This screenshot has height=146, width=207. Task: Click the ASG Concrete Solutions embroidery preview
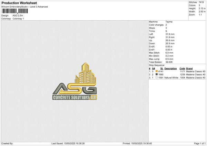click(x=75, y=81)
